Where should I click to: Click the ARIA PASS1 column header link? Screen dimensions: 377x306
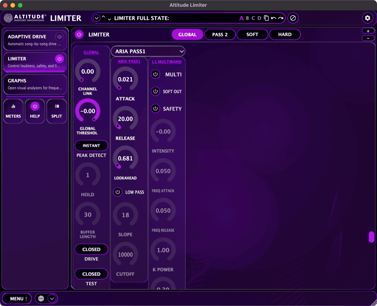coord(129,61)
